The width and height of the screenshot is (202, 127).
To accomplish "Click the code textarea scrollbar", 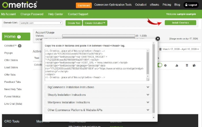I will (148, 63).
